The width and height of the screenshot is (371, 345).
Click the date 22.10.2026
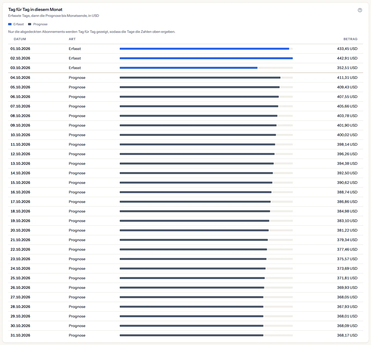(x=20, y=249)
